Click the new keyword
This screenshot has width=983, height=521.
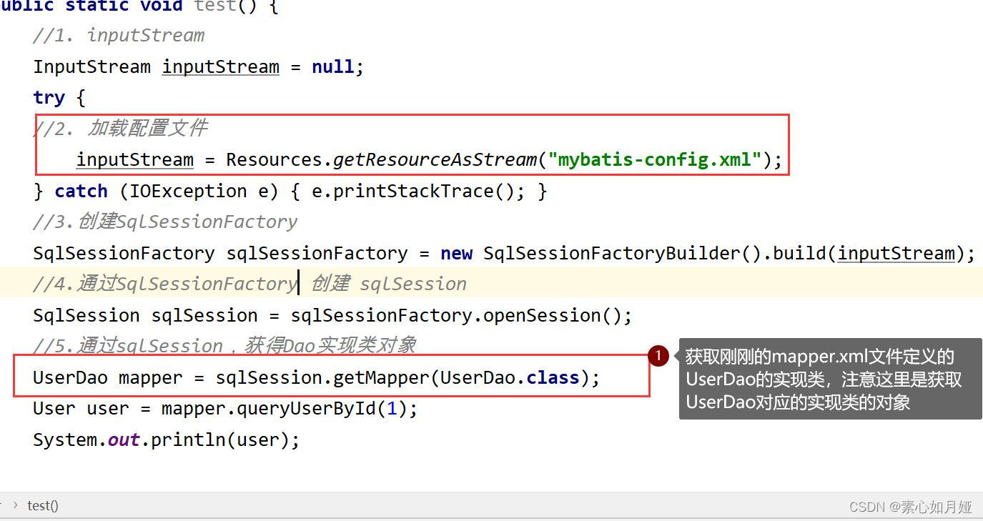pos(456,253)
